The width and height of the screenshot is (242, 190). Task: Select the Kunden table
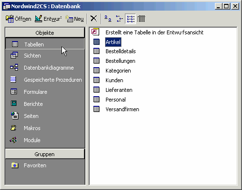[114, 80]
